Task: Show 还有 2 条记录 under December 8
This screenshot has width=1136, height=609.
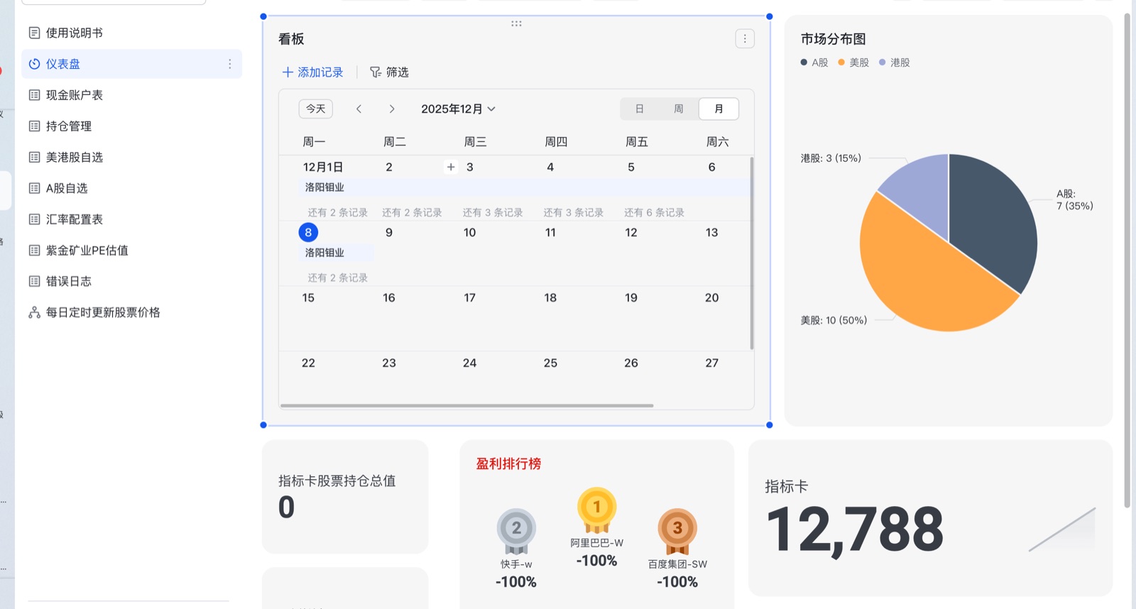Action: tap(337, 278)
